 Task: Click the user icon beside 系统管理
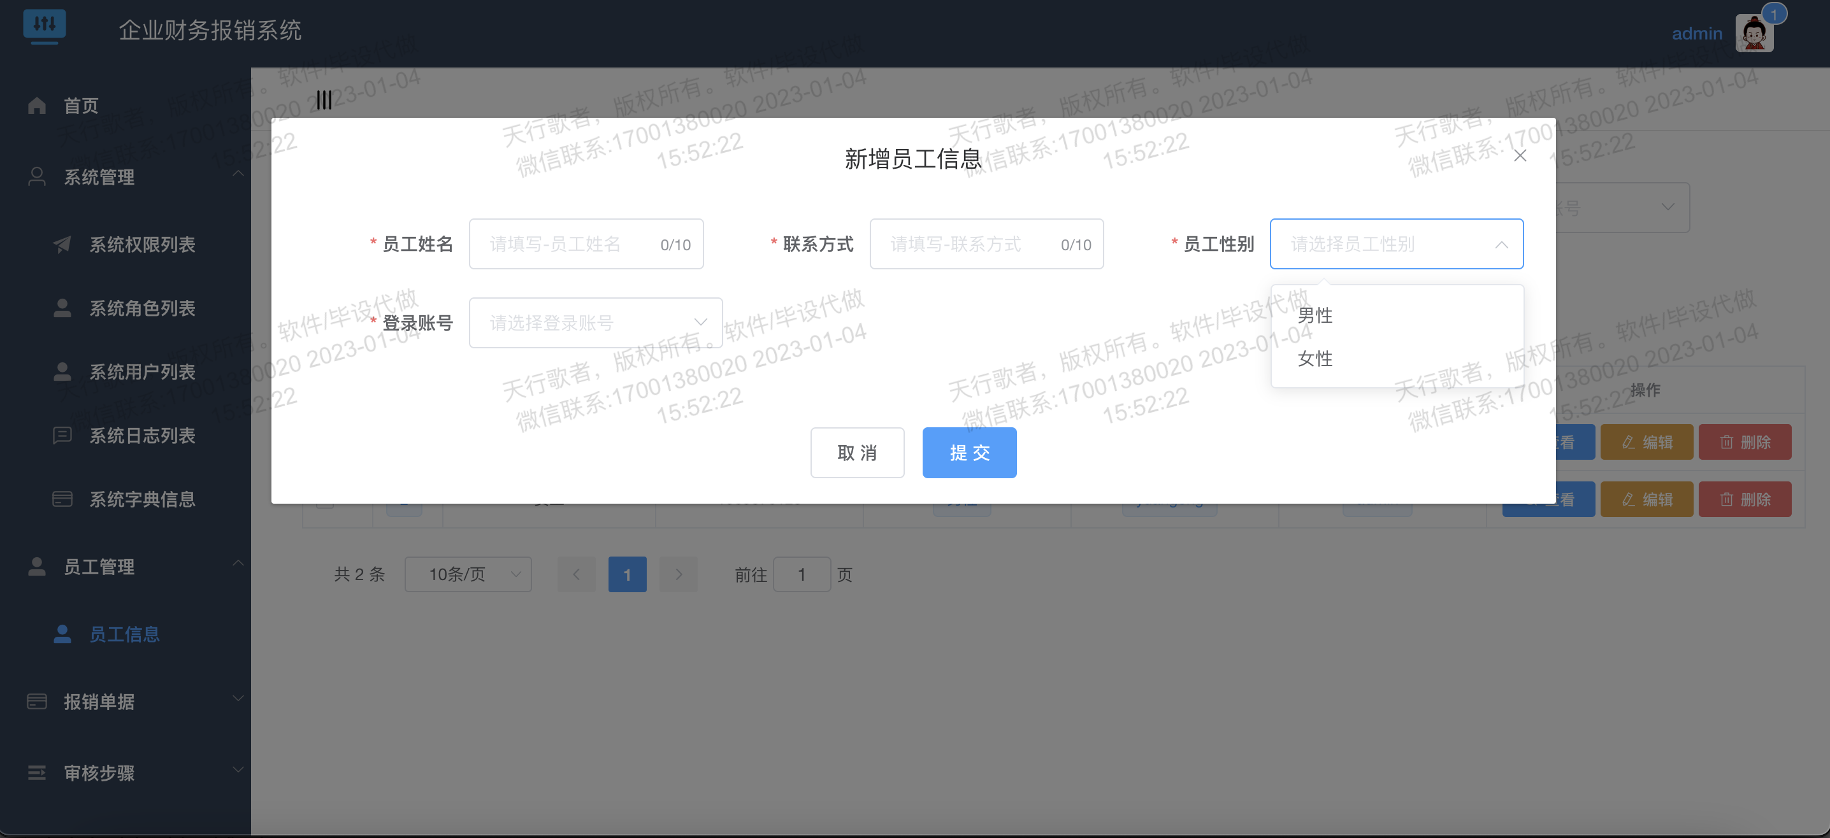tap(37, 177)
